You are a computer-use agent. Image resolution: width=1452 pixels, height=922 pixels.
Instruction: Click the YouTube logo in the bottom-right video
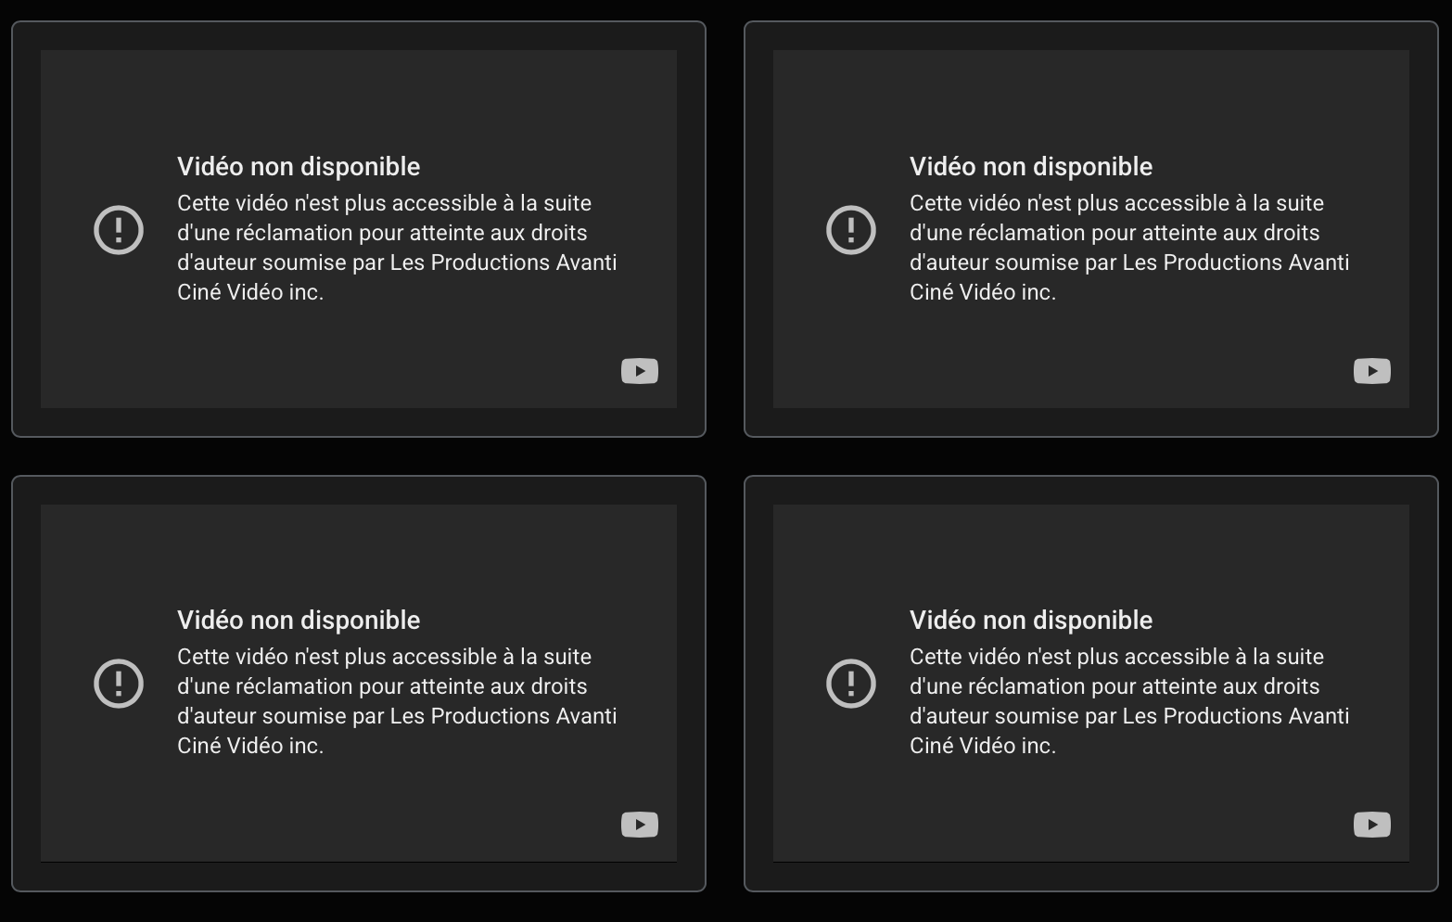tap(1372, 825)
